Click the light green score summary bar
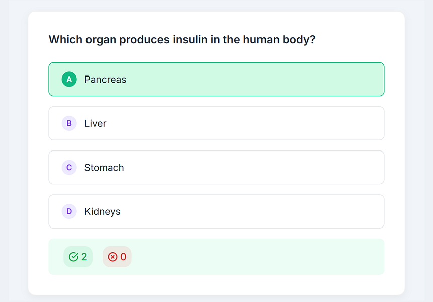This screenshot has width=433, height=302. (x=251, y=257)
